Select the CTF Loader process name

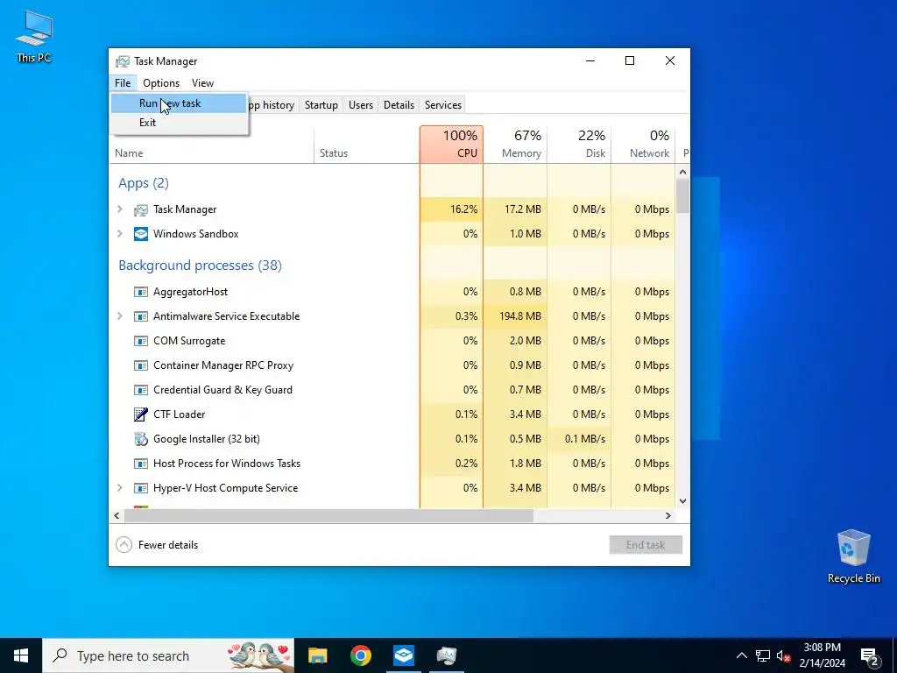coord(179,414)
